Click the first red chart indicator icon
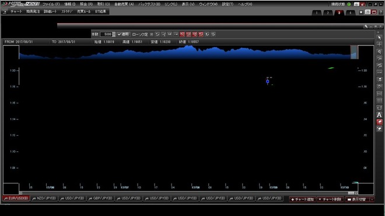385x216 pixels. (182, 34)
